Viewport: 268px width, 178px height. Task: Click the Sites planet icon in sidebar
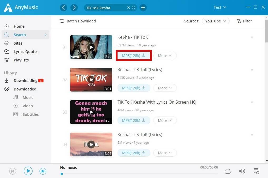coord(7,43)
